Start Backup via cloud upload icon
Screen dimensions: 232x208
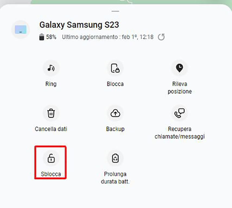click(115, 113)
